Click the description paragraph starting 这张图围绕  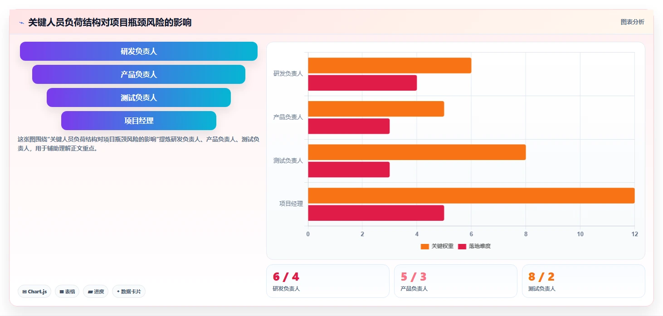139,144
